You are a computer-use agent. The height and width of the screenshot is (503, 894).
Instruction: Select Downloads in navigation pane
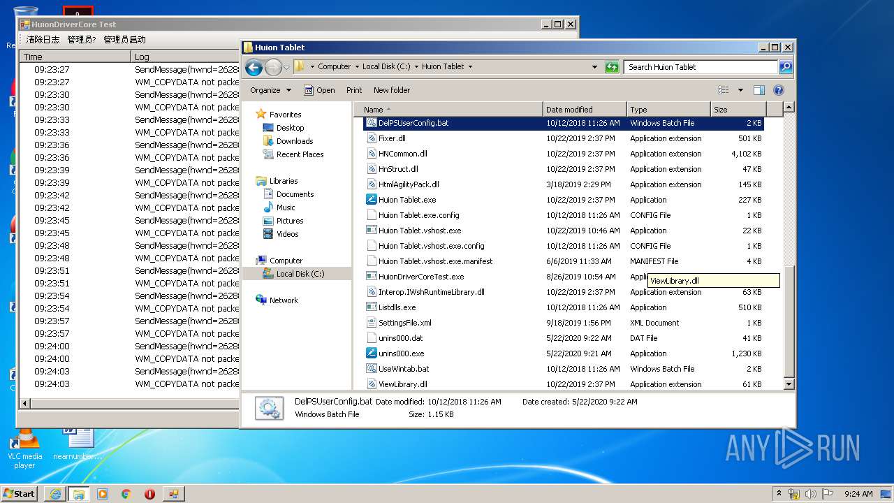pos(294,141)
